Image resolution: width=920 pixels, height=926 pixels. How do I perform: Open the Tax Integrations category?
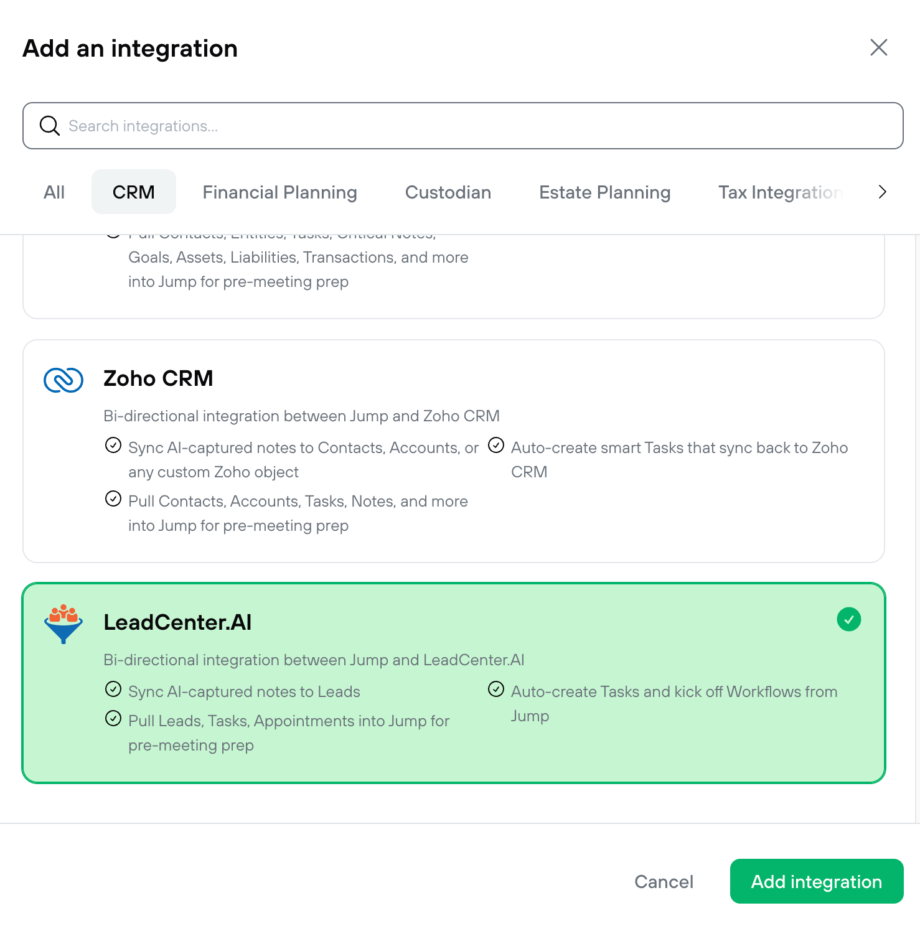click(781, 192)
